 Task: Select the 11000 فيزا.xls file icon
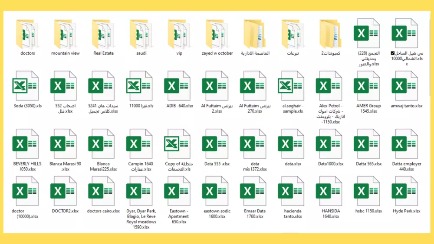[x=139, y=86]
